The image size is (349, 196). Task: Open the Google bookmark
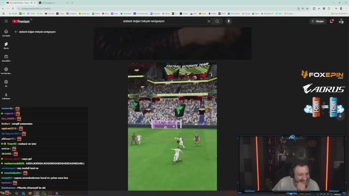click(x=13, y=14)
